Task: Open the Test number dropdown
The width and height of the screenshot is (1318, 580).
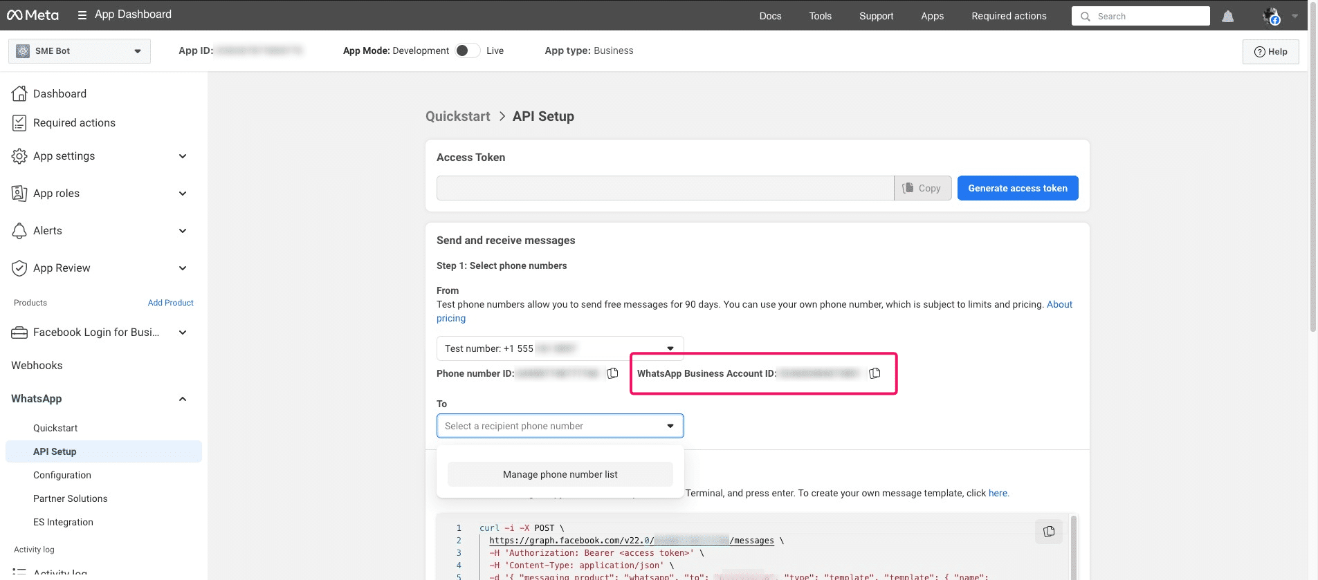Action: tap(560, 348)
